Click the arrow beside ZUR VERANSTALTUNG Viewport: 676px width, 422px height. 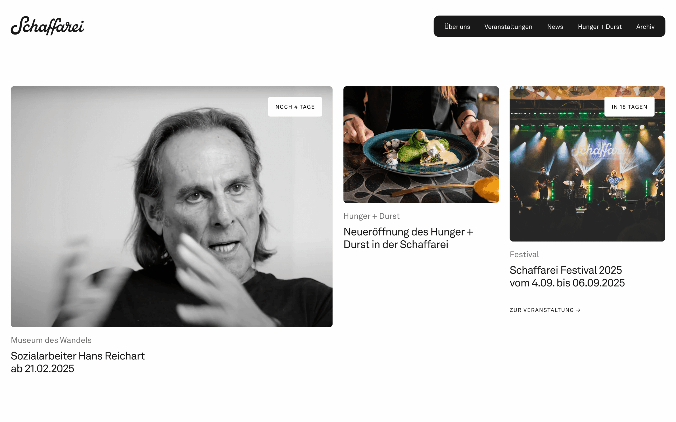tap(578, 310)
